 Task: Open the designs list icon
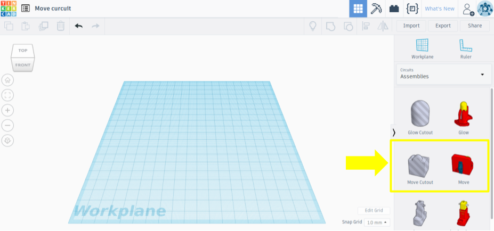pyautogui.click(x=26, y=9)
